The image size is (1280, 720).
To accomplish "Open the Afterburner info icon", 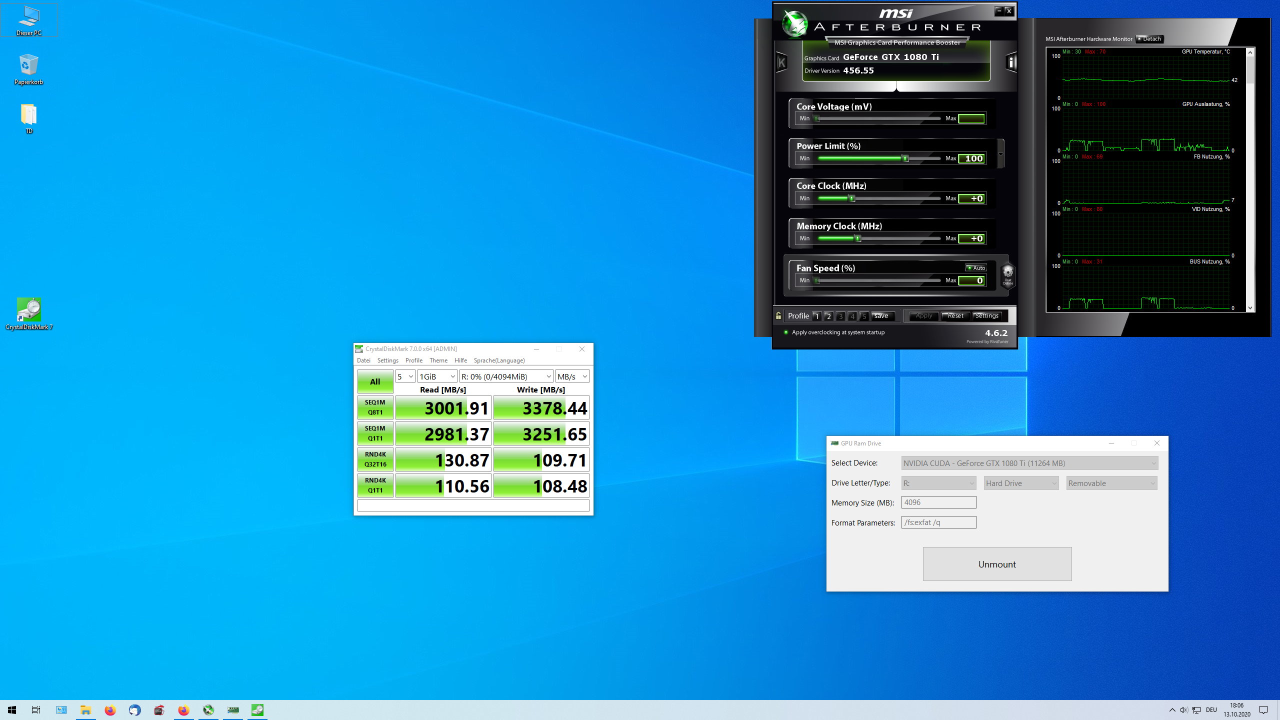I will [1011, 62].
